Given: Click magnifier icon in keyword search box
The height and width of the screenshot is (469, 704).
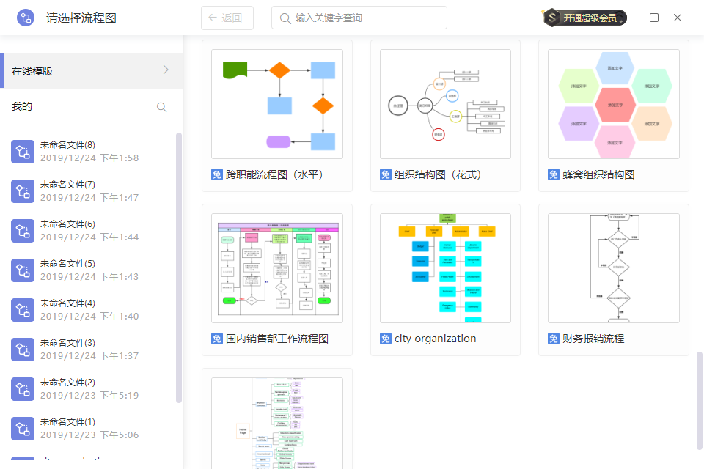Looking at the screenshot, I should tap(285, 18).
